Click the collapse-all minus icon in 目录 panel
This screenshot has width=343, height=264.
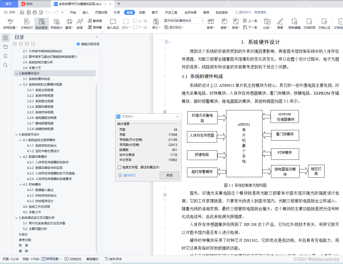click(x=33, y=44)
